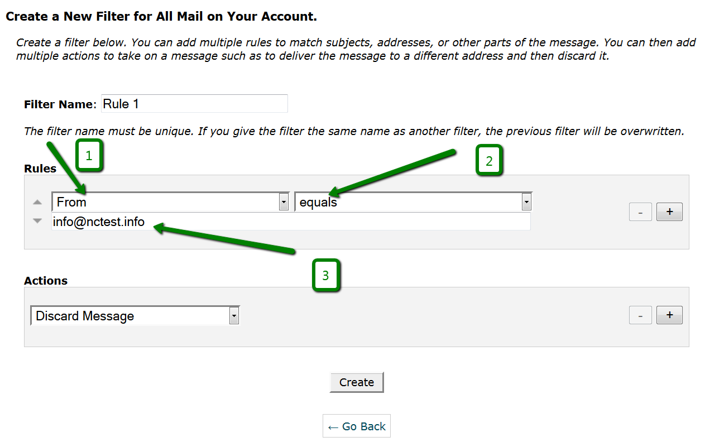Viewport: 705px width, 442px height.
Task: Expand the Discard Message action dropdown
Action: [x=135, y=316]
